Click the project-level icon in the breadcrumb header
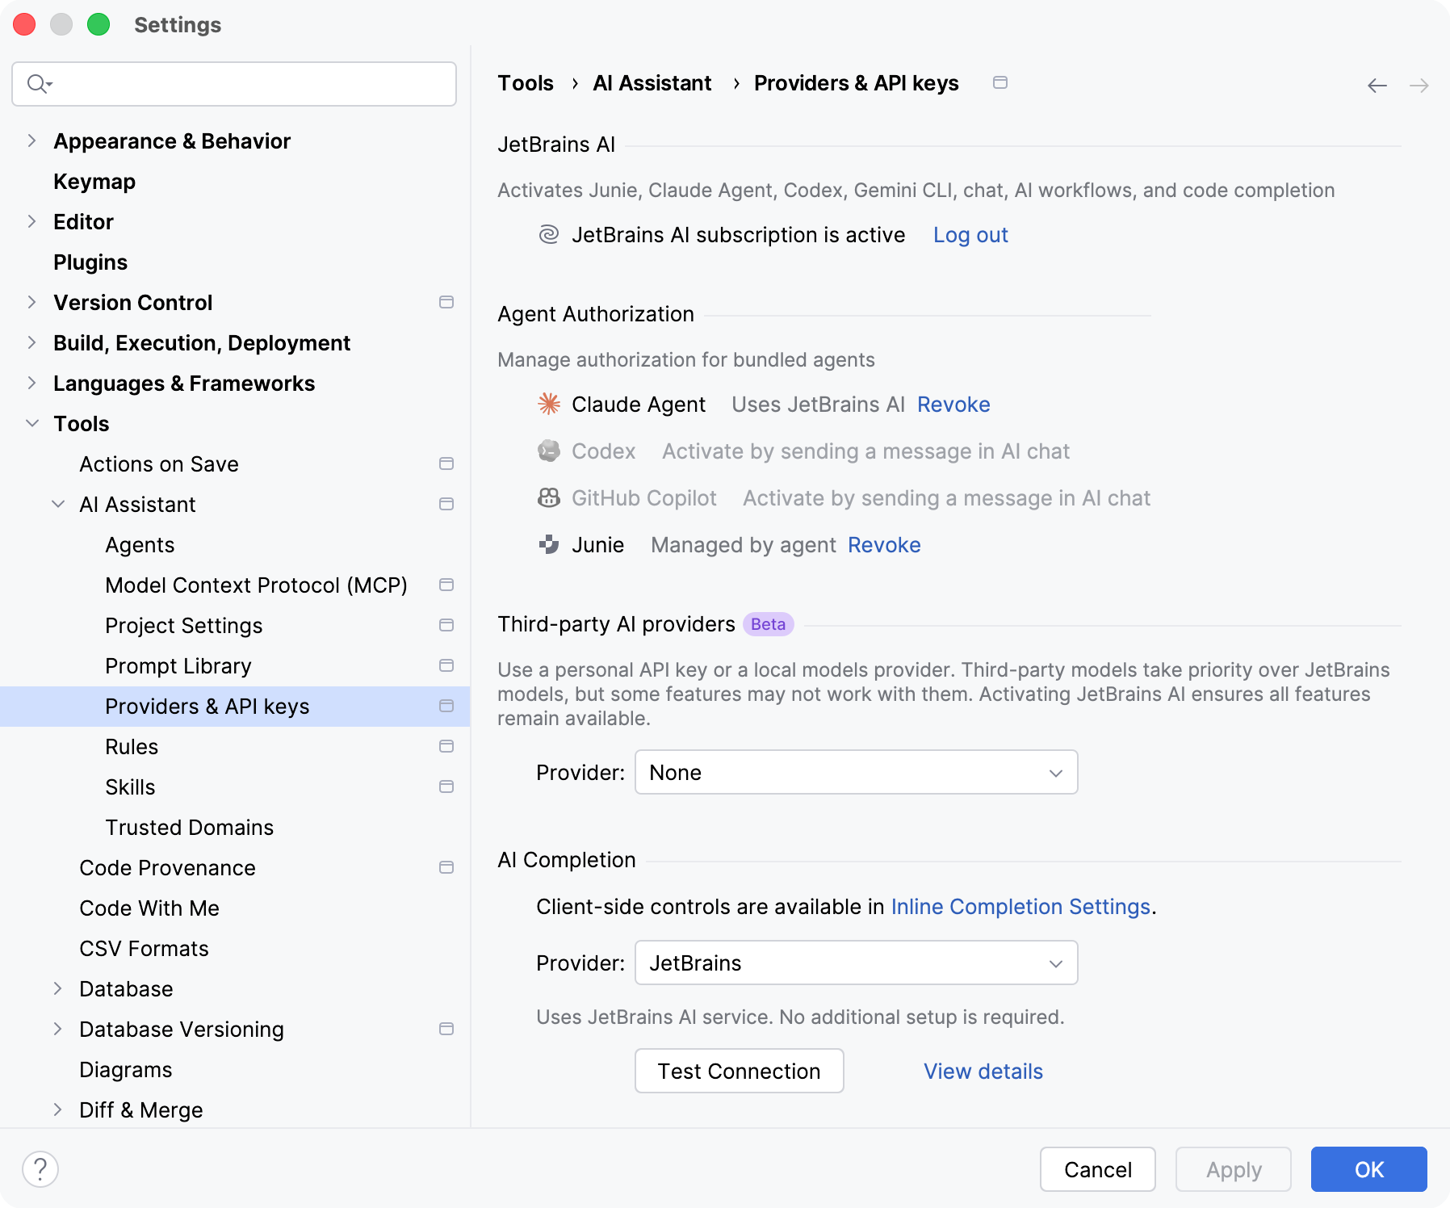 click(x=999, y=82)
